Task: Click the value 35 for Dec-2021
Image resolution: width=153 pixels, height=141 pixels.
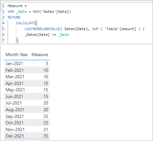Action: click(x=46, y=136)
